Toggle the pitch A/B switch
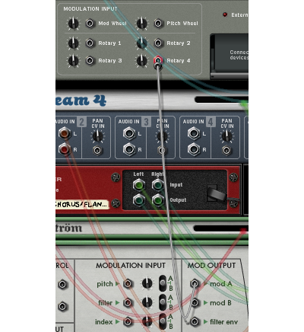This screenshot has height=332, width=304. tap(163, 283)
